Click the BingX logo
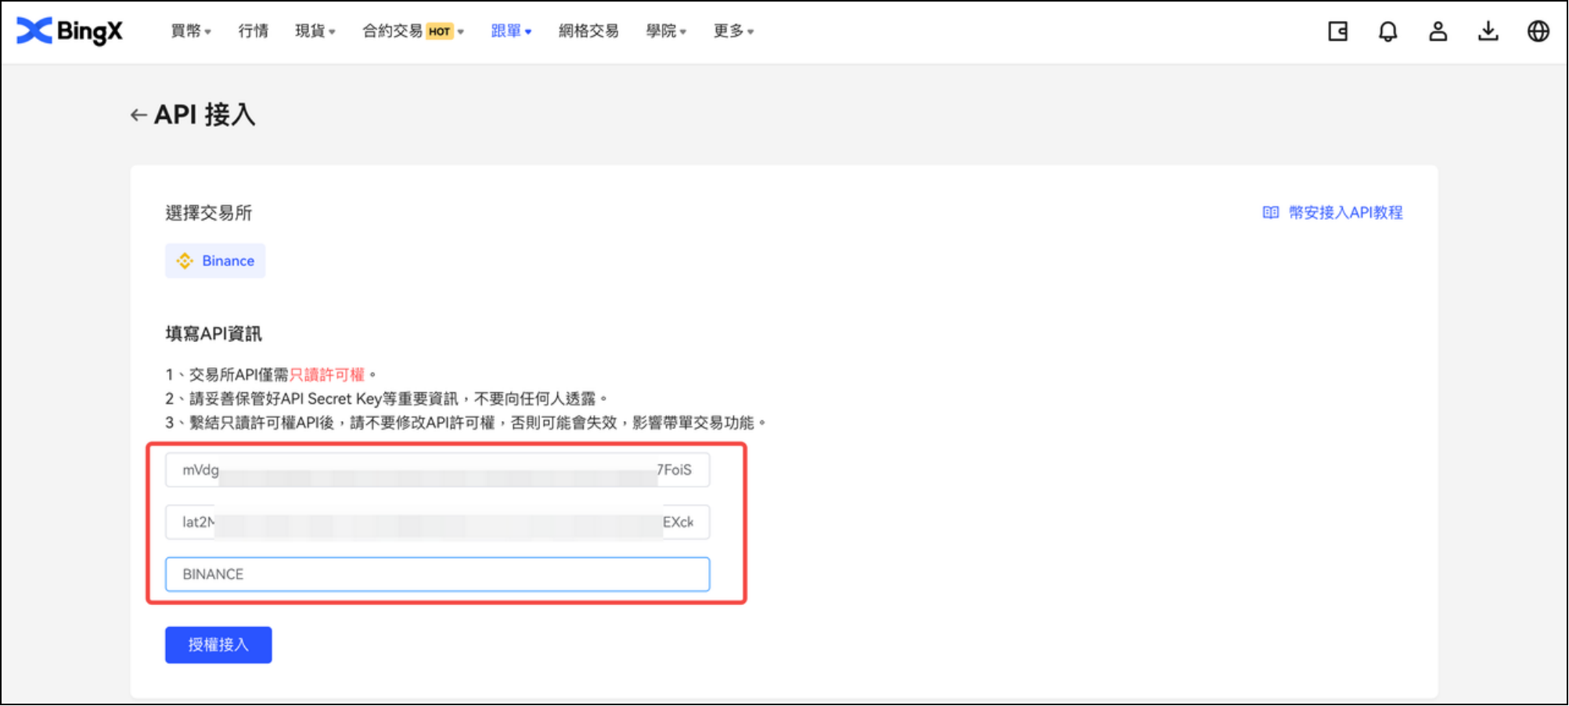Screen dimensions: 1569x706 [x=69, y=31]
